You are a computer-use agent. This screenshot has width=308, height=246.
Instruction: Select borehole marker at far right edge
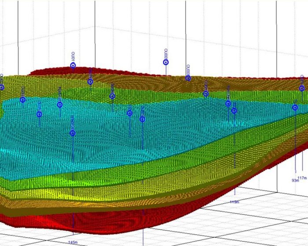(x=302, y=88)
